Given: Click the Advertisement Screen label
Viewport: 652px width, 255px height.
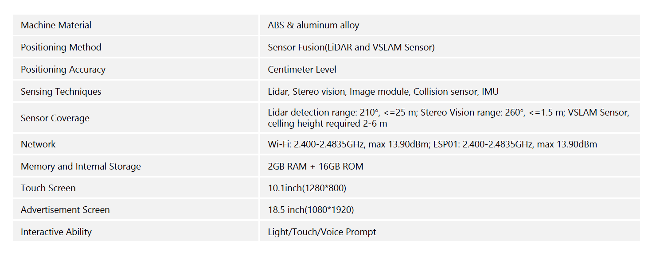Looking at the screenshot, I should [65, 210].
